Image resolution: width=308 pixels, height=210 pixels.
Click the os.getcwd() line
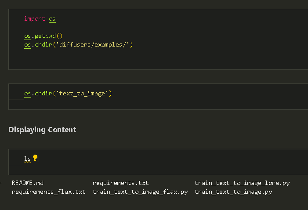(x=43, y=36)
